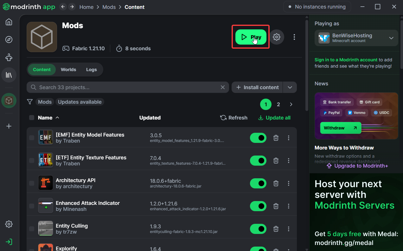Screen dimensions: 403x251
Task: Disable the Entity Texture Features toggle
Action: pyautogui.click(x=258, y=161)
